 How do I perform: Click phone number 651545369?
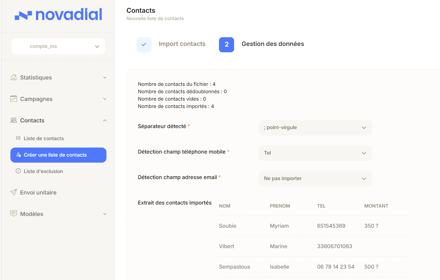point(331,226)
